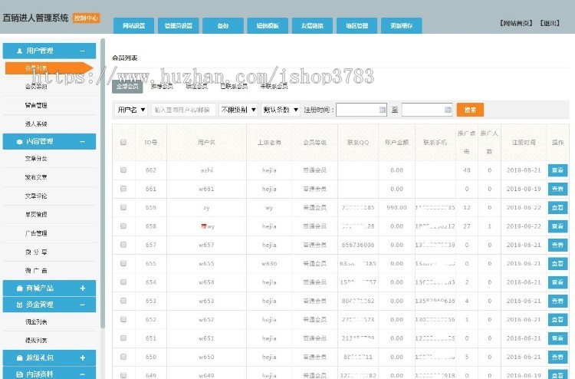Click the 网站首页 link

point(516,23)
